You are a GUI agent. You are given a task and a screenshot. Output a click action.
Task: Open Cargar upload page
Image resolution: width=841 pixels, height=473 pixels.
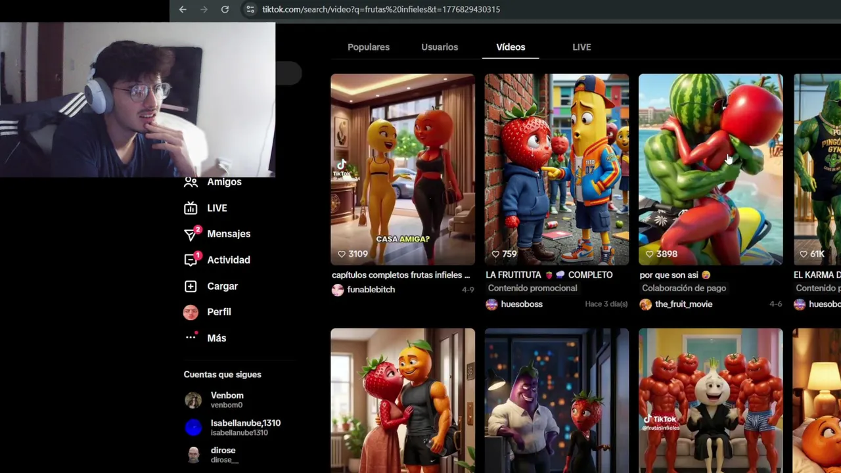pyautogui.click(x=222, y=286)
